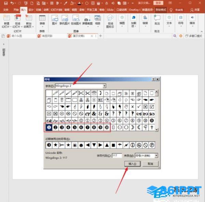Choose the no smoking recent symbol

[139, 145]
